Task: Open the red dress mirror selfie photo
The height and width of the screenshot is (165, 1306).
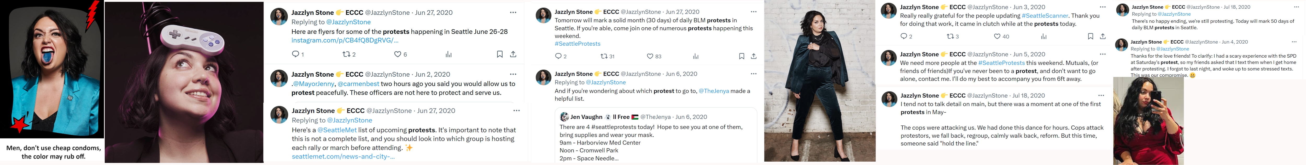Action: click(x=1148, y=121)
